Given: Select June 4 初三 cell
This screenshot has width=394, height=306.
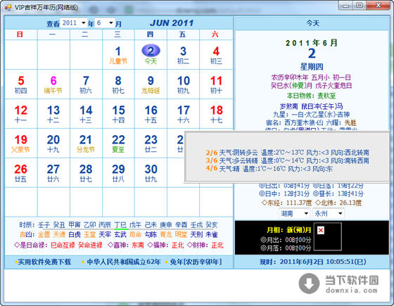Looking at the screenshot, I should (216, 55).
